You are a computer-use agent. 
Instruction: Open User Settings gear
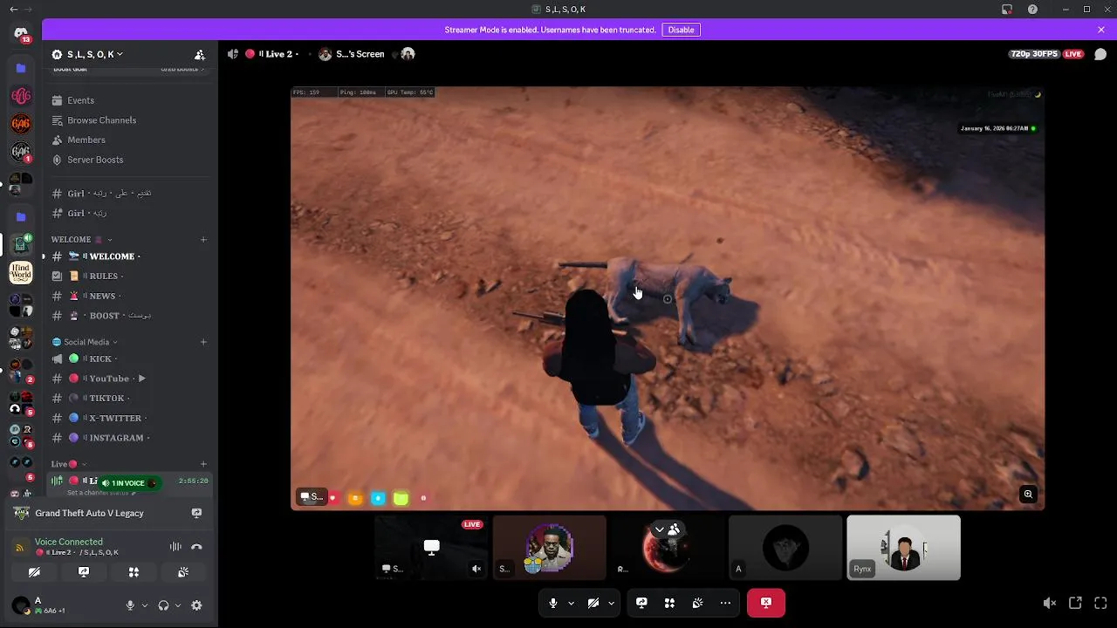196,605
